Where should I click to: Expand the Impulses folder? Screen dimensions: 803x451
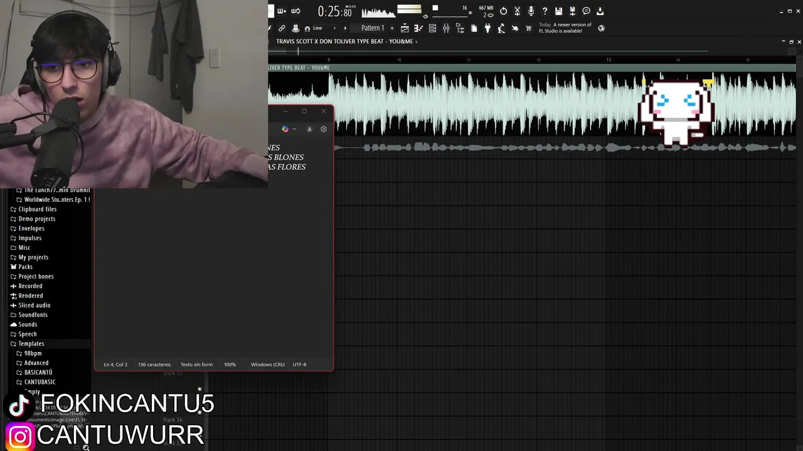click(x=26, y=238)
